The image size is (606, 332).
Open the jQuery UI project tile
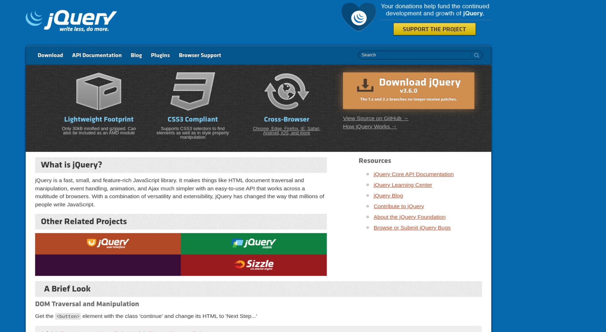108,244
